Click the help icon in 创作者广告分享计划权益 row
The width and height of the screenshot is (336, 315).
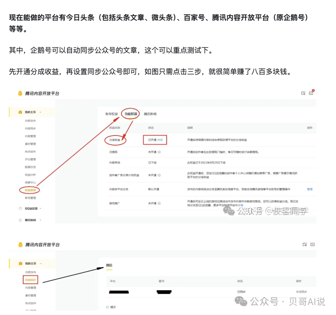pyautogui.click(x=159, y=175)
